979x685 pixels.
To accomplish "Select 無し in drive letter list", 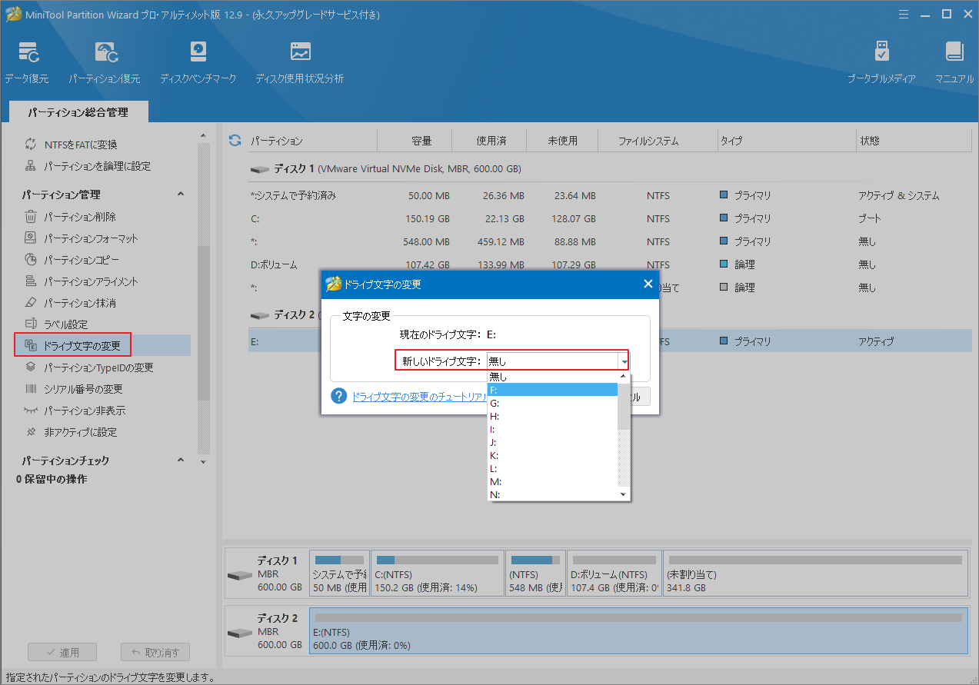I will coord(552,377).
